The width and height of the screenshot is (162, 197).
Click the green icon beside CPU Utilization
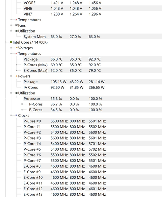point(17,93)
